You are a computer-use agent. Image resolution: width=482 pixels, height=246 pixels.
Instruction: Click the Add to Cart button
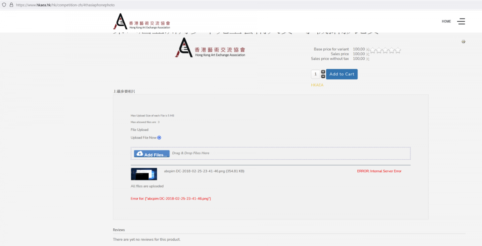click(x=342, y=74)
